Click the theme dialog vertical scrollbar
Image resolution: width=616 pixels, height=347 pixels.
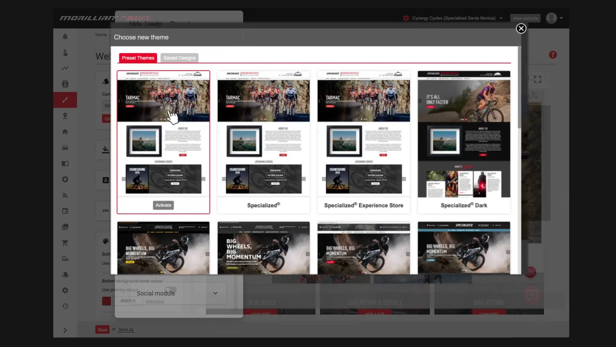(519, 88)
